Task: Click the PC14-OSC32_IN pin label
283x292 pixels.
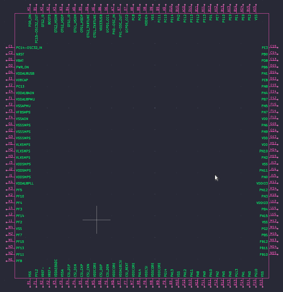Action: (29, 48)
